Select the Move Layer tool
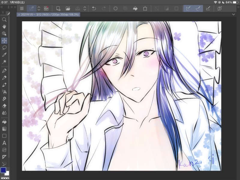The image size is (240, 180). click(x=4, y=40)
